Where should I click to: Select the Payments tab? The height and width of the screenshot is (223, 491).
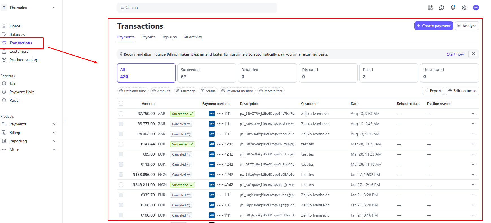pos(126,37)
